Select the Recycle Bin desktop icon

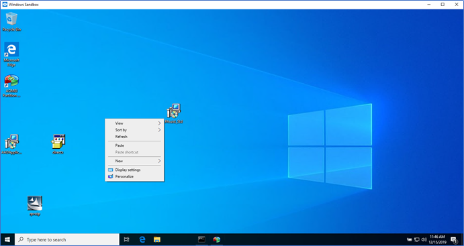(11, 21)
